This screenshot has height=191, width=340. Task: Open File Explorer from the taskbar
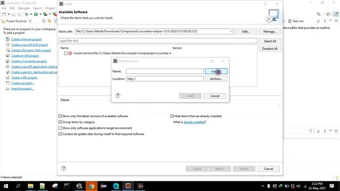click(30, 186)
